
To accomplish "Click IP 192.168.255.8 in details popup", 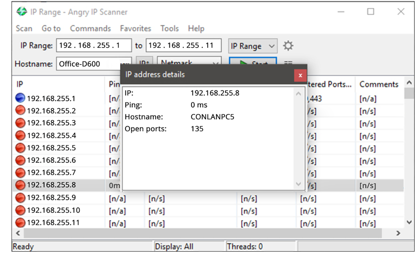I will click(215, 93).
